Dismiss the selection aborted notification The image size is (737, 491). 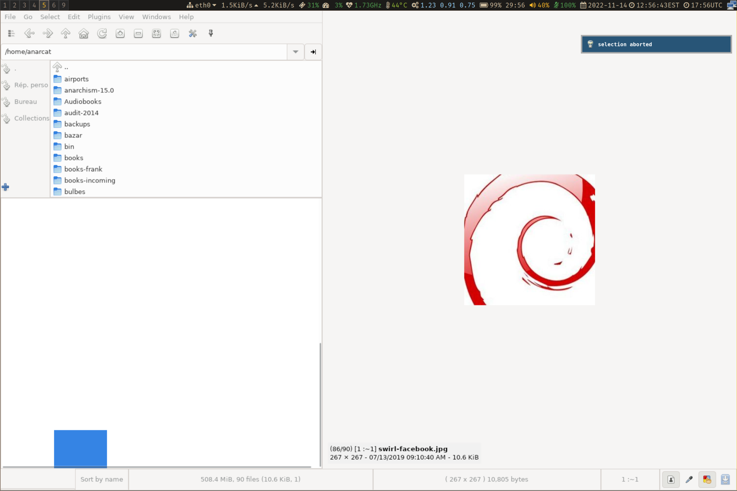click(x=656, y=44)
